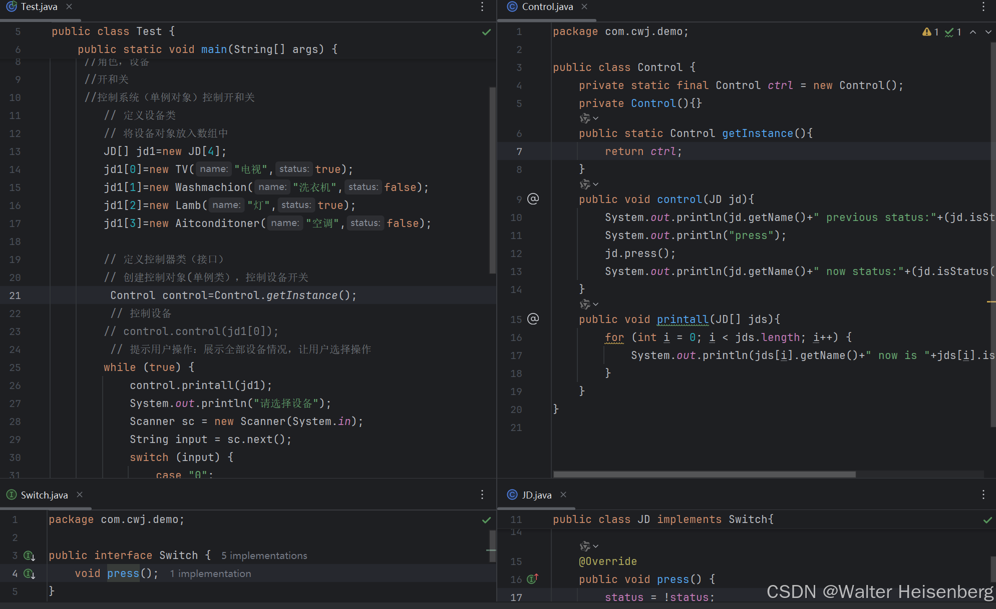Switch to the JD.java tab
996x609 pixels.
536,494
